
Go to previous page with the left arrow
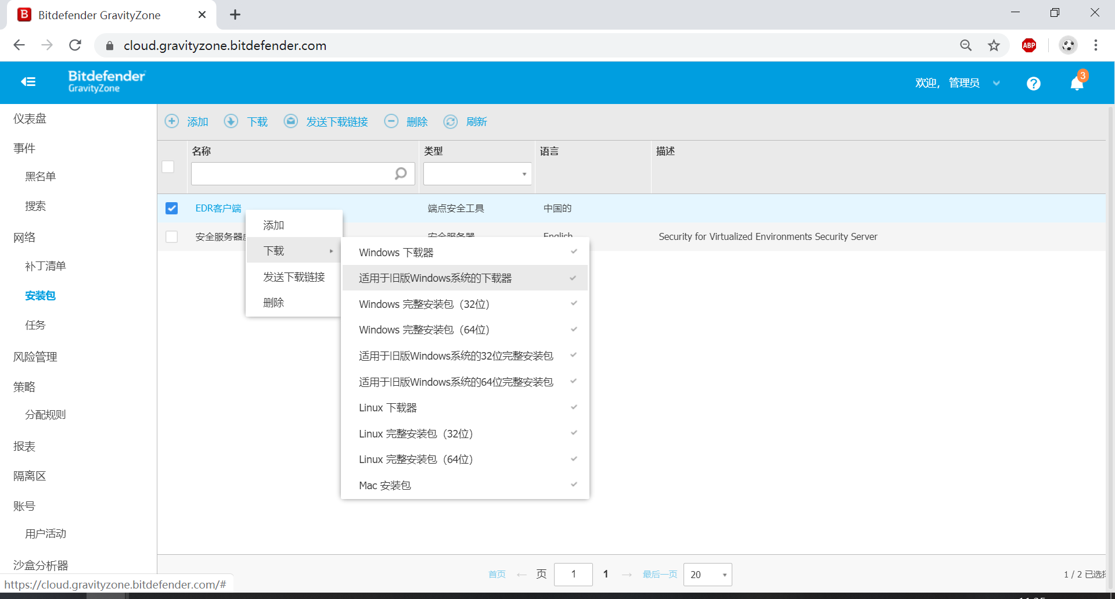(x=521, y=575)
